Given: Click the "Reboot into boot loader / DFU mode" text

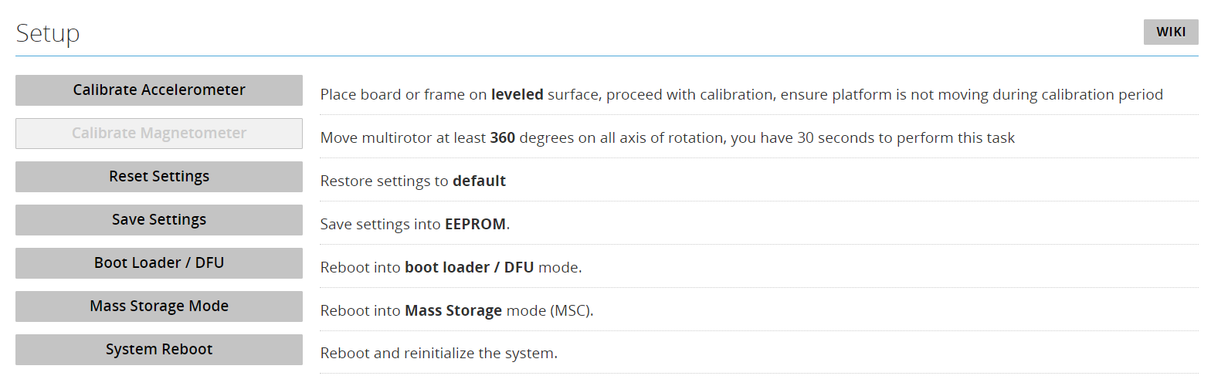Looking at the screenshot, I should [450, 268].
